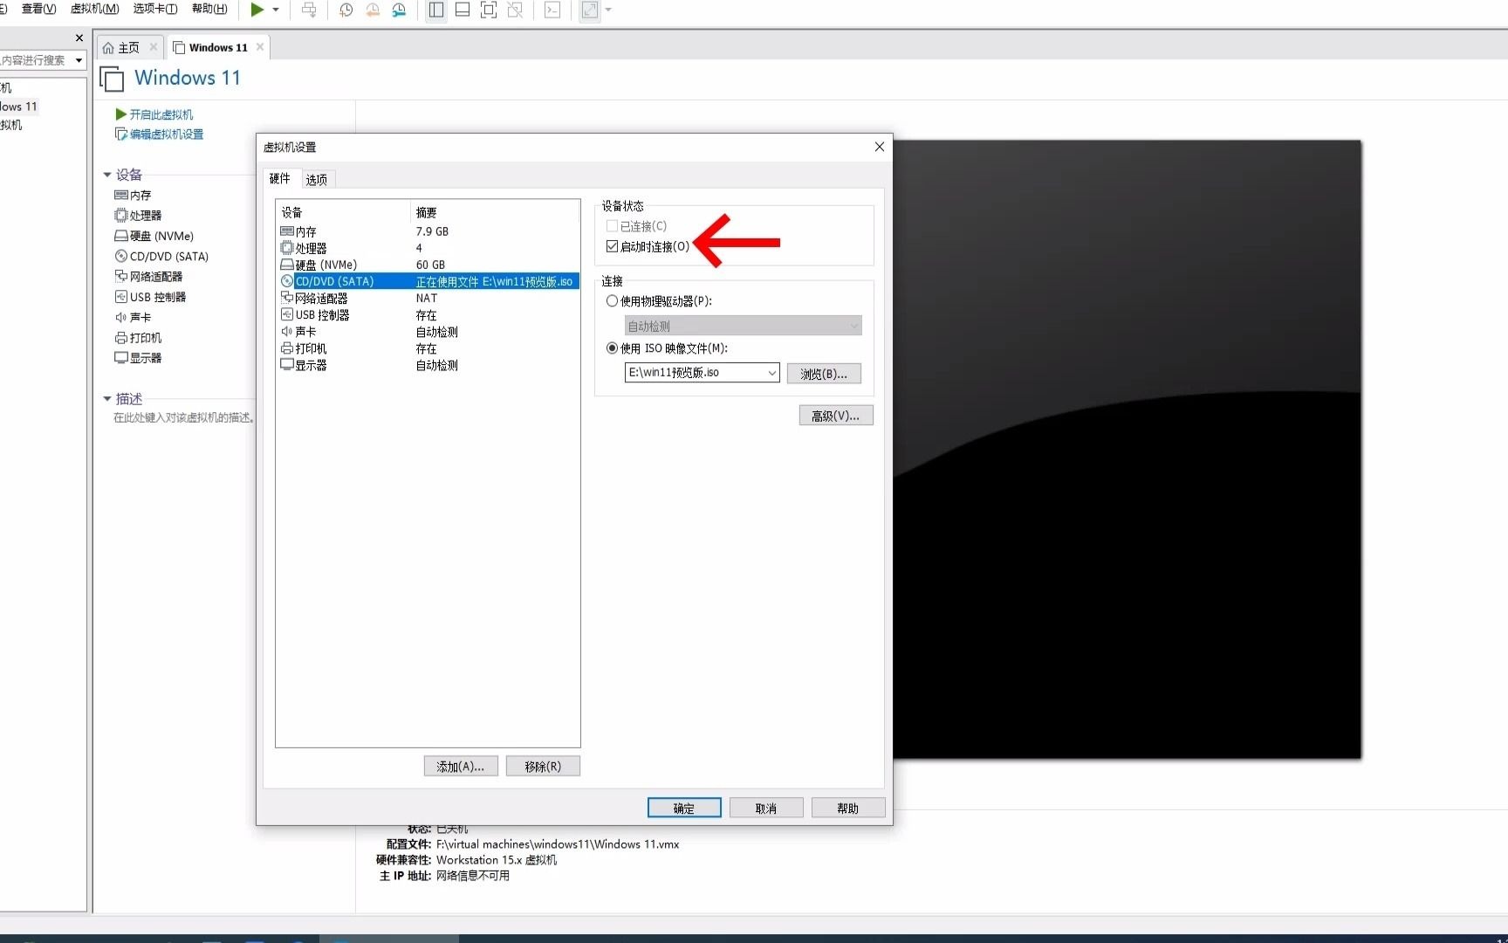Screen dimensions: 1508x943
Task: Revert virtual machine to snapshot
Action: [373, 10]
